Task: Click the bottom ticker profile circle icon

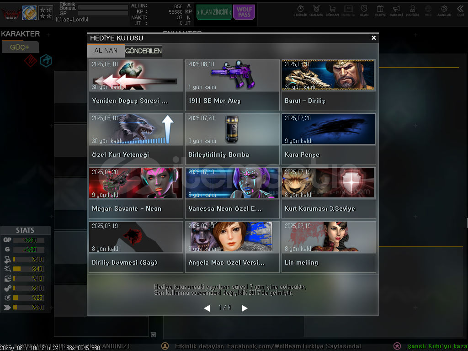Action: (x=165, y=346)
